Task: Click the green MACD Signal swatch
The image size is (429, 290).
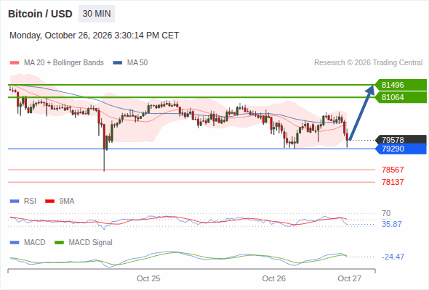Action: (59, 242)
